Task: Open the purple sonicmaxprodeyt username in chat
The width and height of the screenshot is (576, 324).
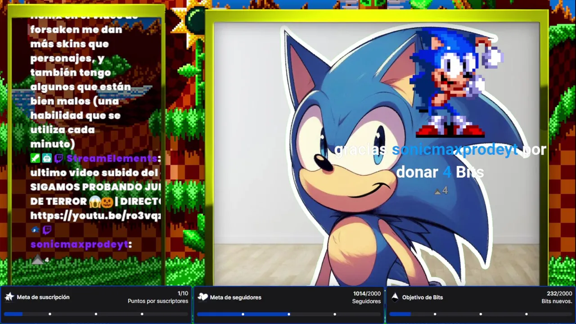Action: (x=79, y=244)
